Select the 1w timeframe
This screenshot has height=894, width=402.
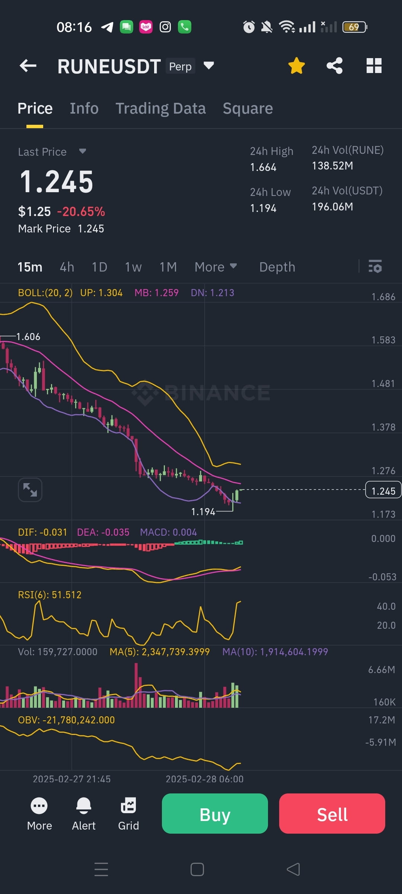point(133,267)
